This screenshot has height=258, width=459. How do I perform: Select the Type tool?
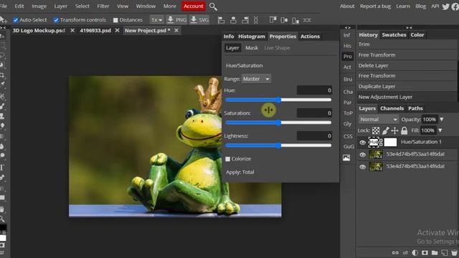(2, 167)
